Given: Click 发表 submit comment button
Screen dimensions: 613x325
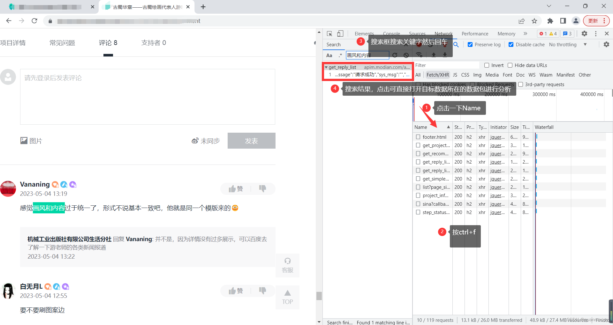Looking at the screenshot, I should point(252,141).
